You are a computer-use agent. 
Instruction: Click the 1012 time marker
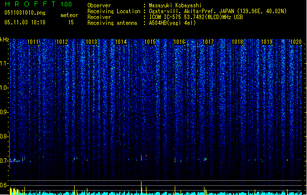[62, 42]
